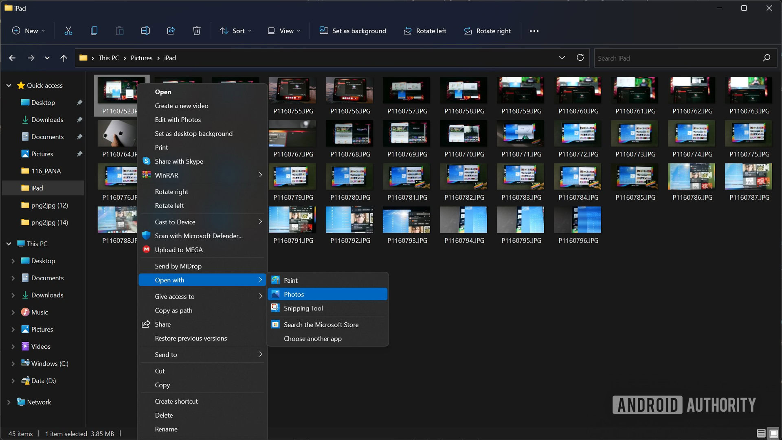This screenshot has height=440, width=782.
Task: Open the address bar history dropdown
Action: 562,58
